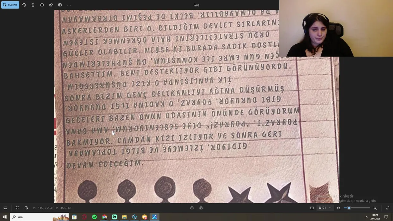This screenshot has height=221, width=393.
Task: Print the image with the printer icon
Action: (x=42, y=5)
